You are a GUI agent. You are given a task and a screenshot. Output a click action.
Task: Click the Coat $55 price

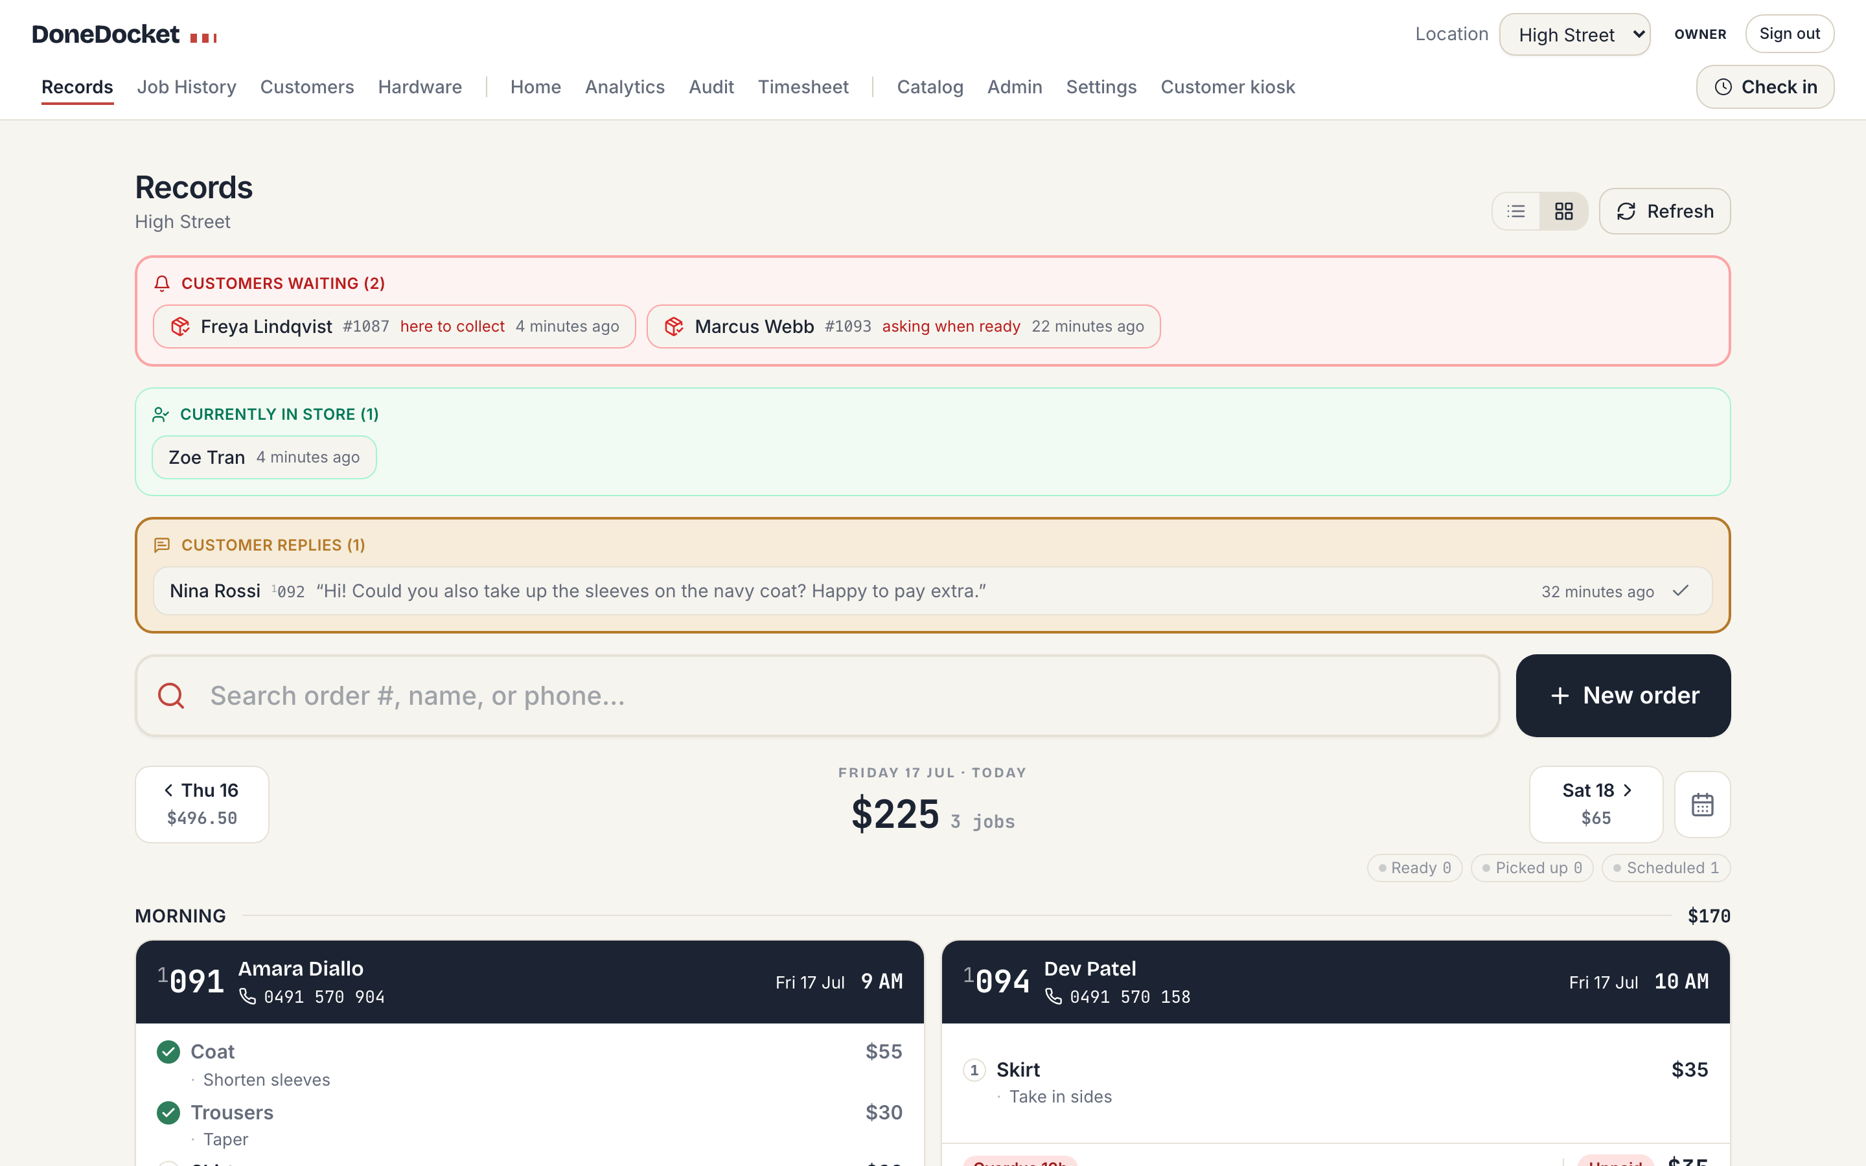(x=884, y=1052)
